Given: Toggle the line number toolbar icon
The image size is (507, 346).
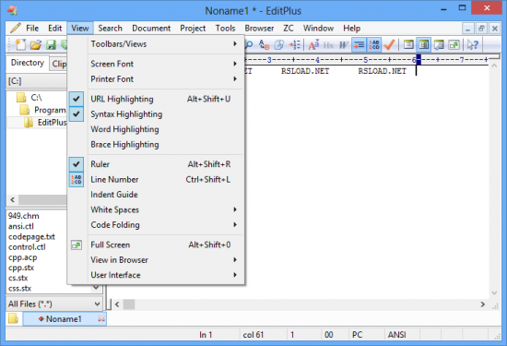Looking at the screenshot, I should pyautogui.click(x=374, y=44).
